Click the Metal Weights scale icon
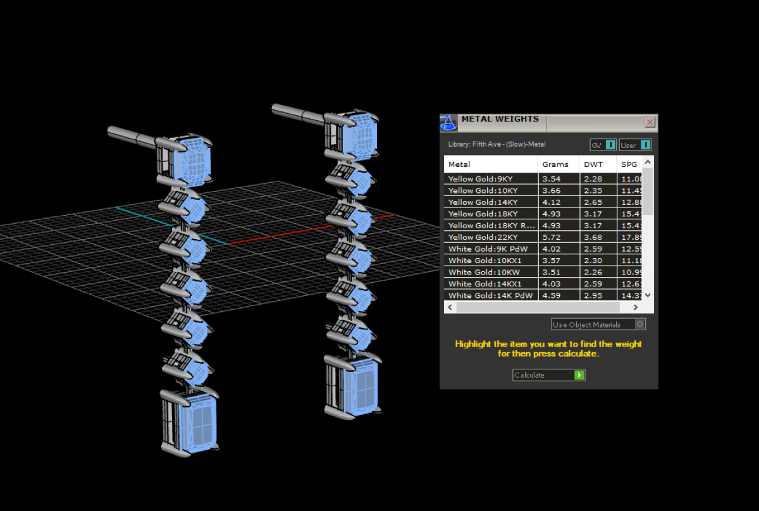The width and height of the screenshot is (759, 511). [x=448, y=122]
